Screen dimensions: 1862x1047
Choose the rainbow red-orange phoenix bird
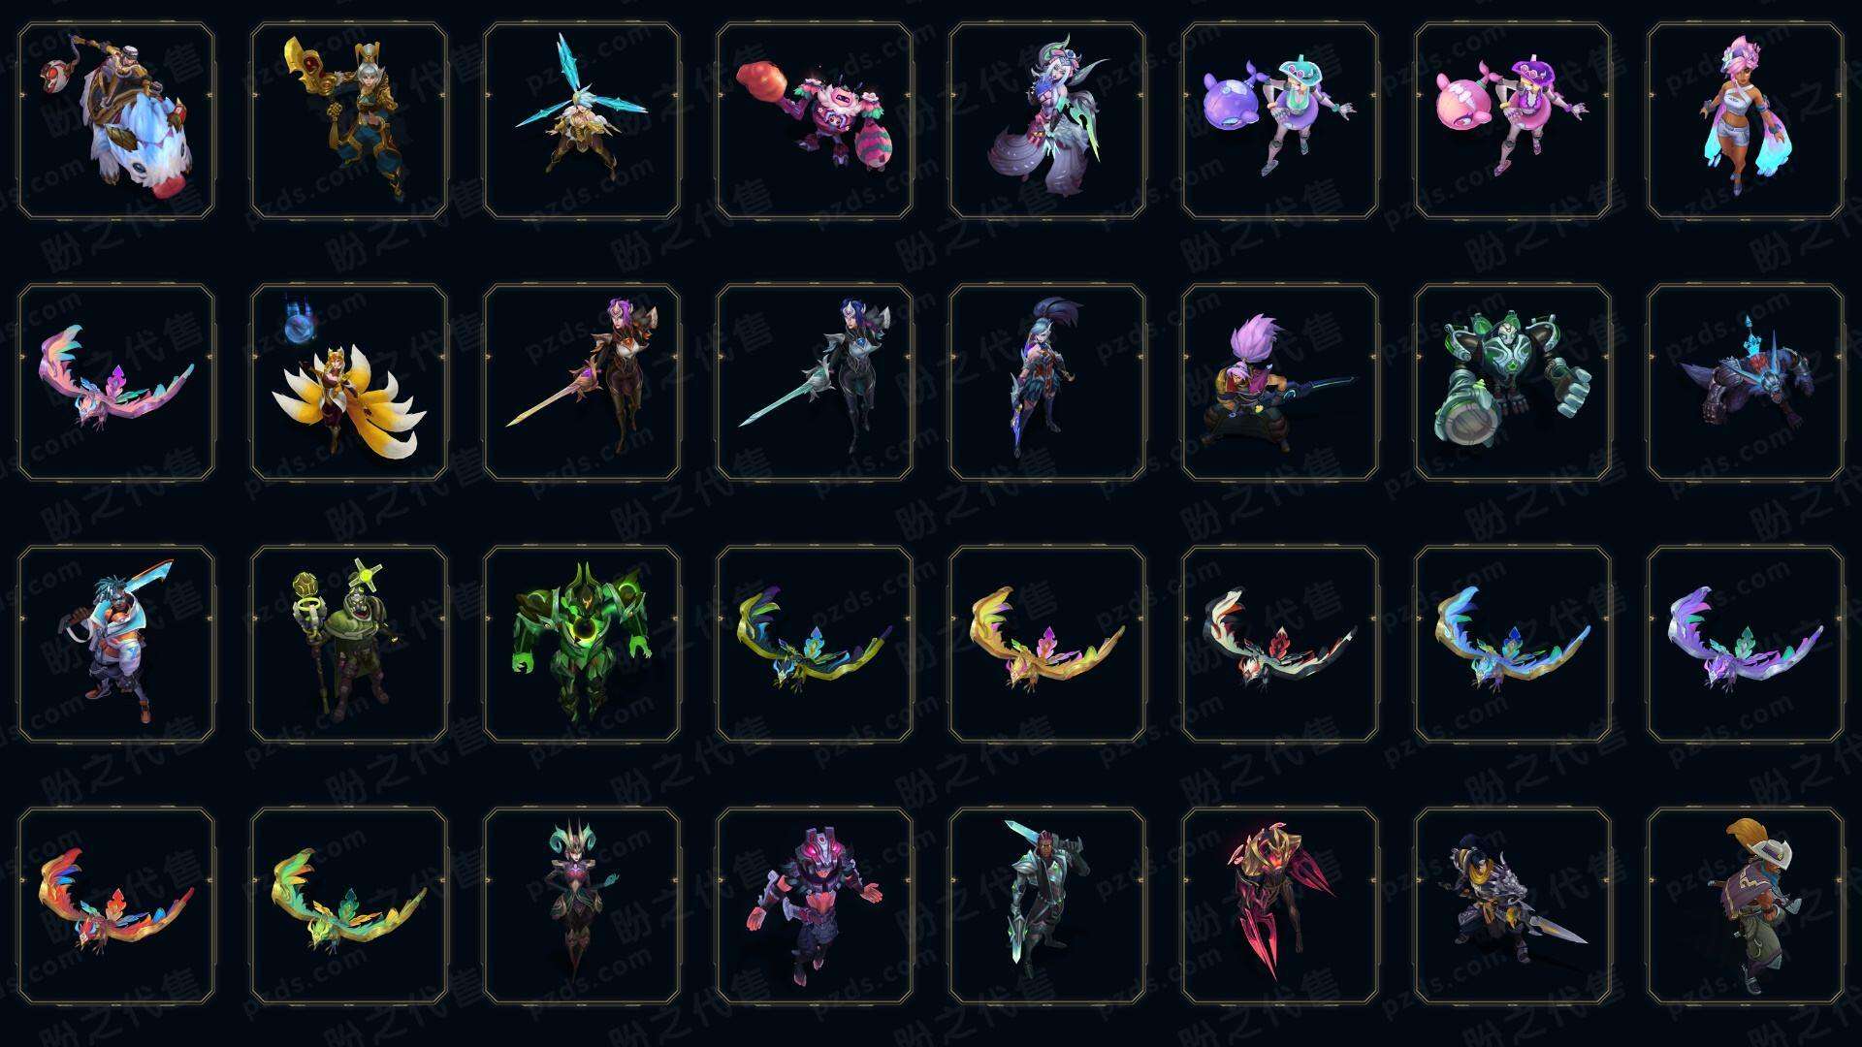tap(116, 905)
